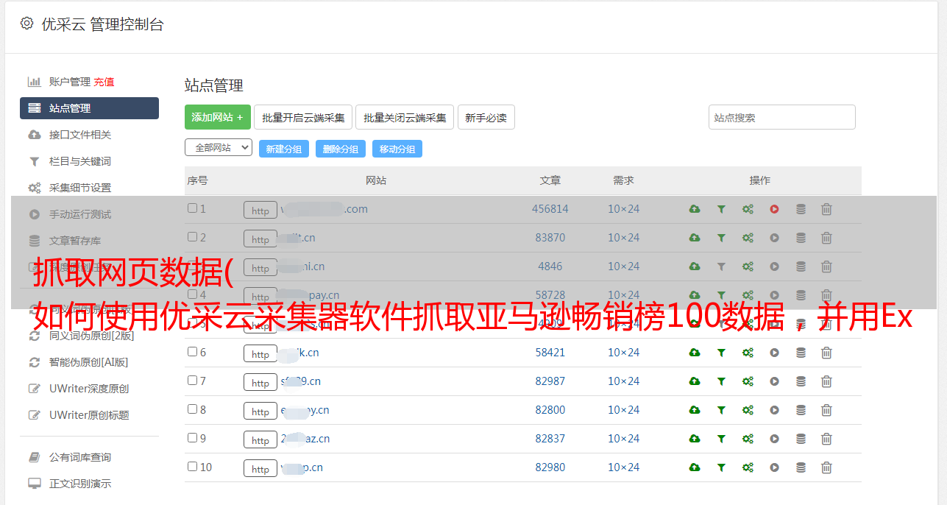Image resolution: width=947 pixels, height=505 pixels.
Task: Open UWriter深度原创 in the sidebar
Action: pyautogui.click(x=89, y=389)
